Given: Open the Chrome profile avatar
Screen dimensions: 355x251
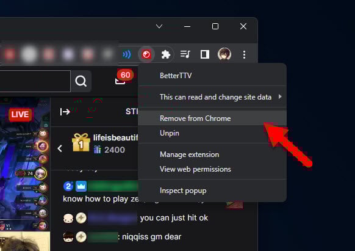Looking at the screenshot, I should click(224, 54).
